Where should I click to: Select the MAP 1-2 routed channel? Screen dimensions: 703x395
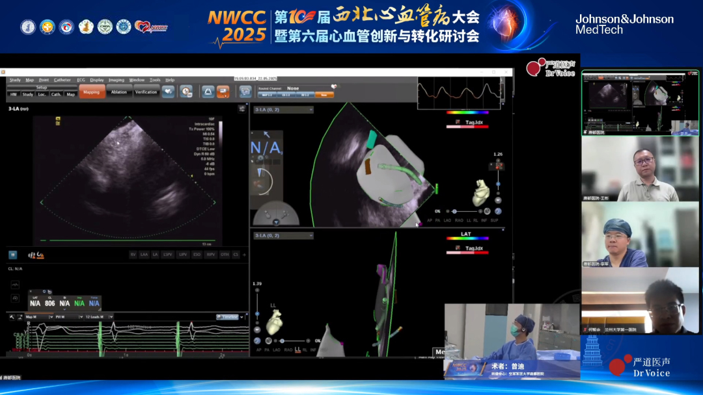pyautogui.click(x=267, y=95)
